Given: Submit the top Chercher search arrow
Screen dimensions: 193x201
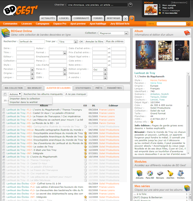Looking at the screenshot, I should coord(130,5).
